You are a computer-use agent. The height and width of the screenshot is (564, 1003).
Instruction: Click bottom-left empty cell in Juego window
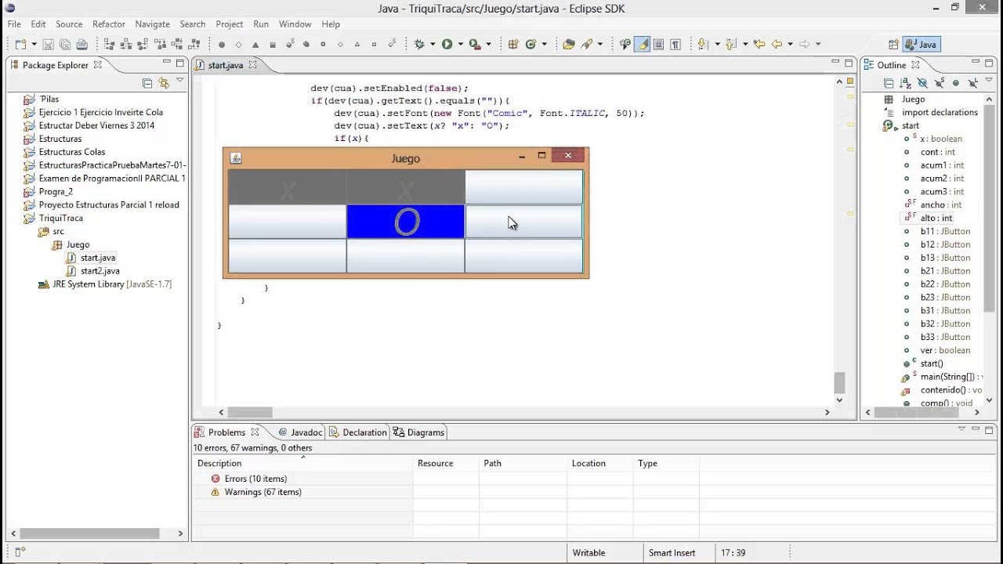click(287, 256)
